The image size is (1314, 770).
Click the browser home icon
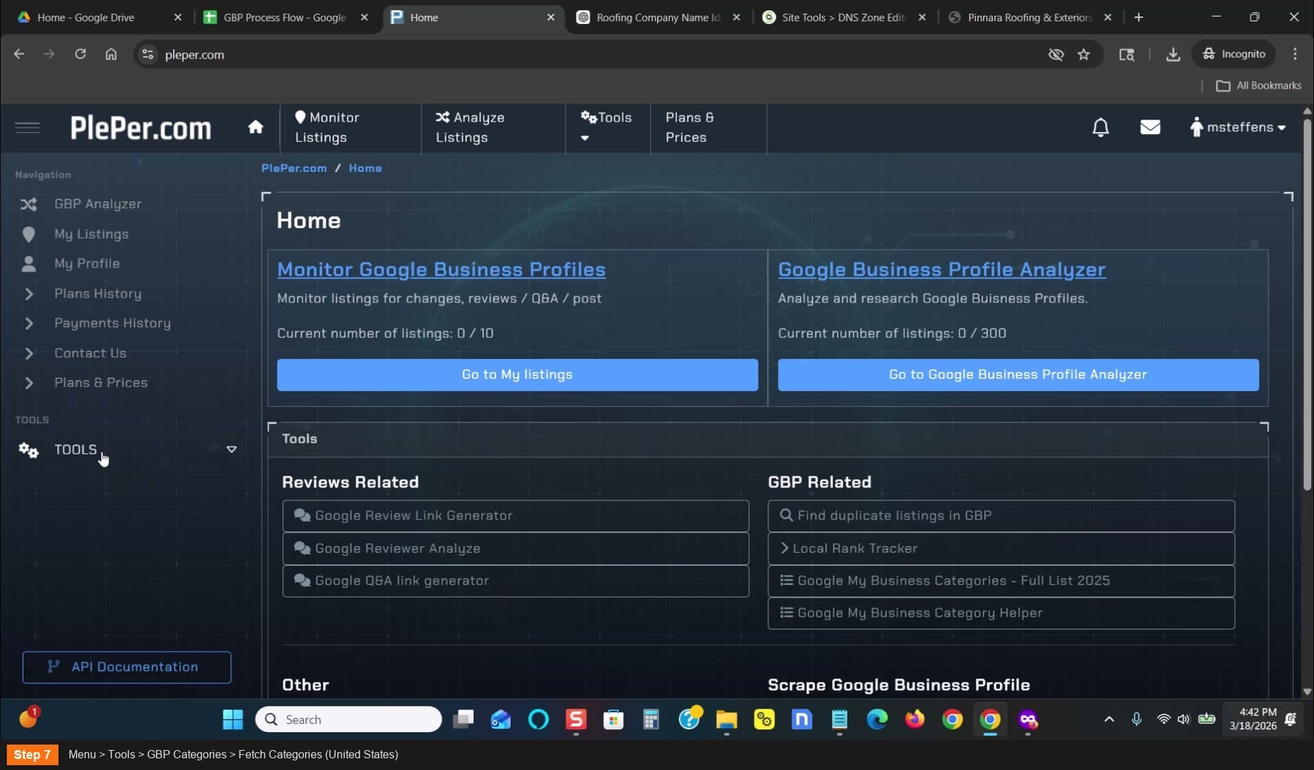[111, 54]
